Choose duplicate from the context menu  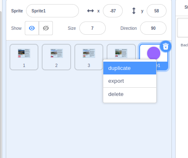pos(130,68)
